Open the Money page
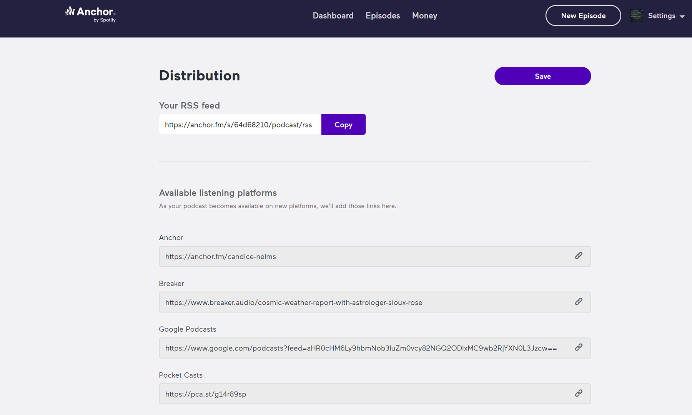Viewport: 692px width, 415px height. coord(424,16)
